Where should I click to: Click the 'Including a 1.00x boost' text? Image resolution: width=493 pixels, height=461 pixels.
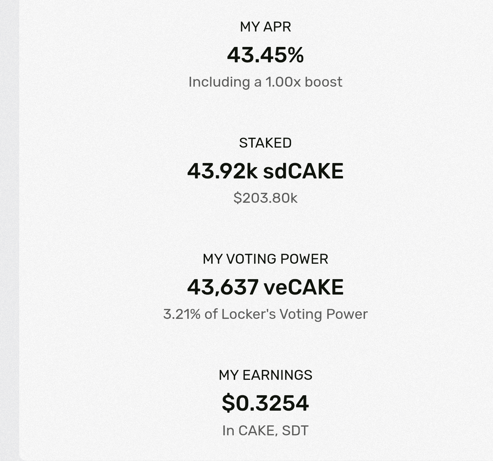click(x=265, y=82)
